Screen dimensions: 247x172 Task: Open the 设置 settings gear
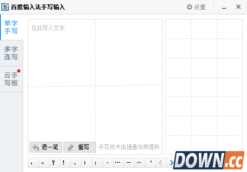[x=196, y=7]
